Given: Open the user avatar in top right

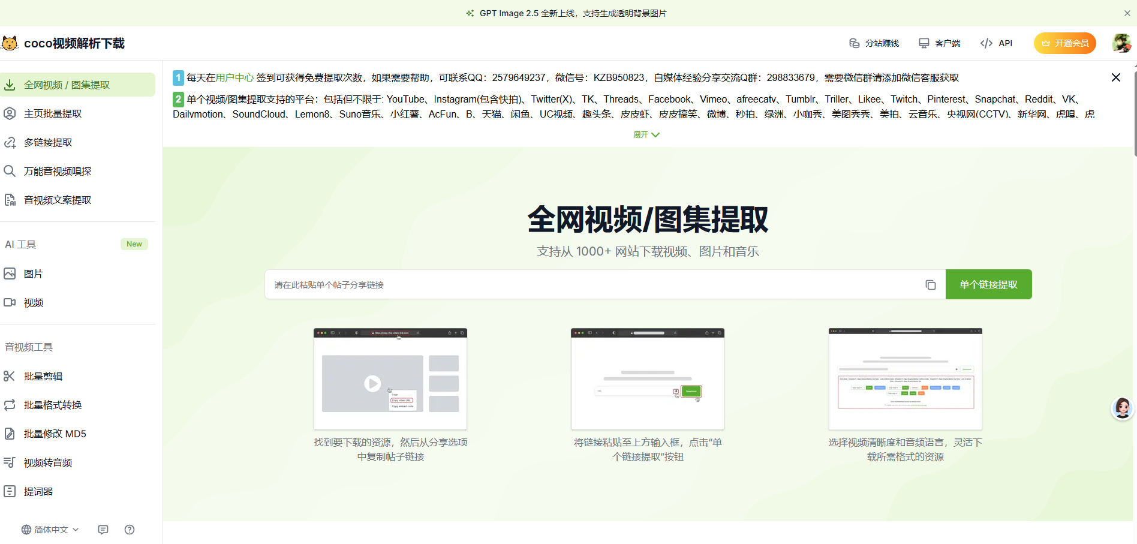Looking at the screenshot, I should coord(1121,43).
